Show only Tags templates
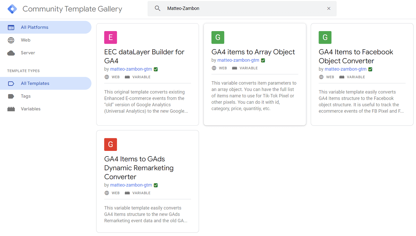 point(46,96)
